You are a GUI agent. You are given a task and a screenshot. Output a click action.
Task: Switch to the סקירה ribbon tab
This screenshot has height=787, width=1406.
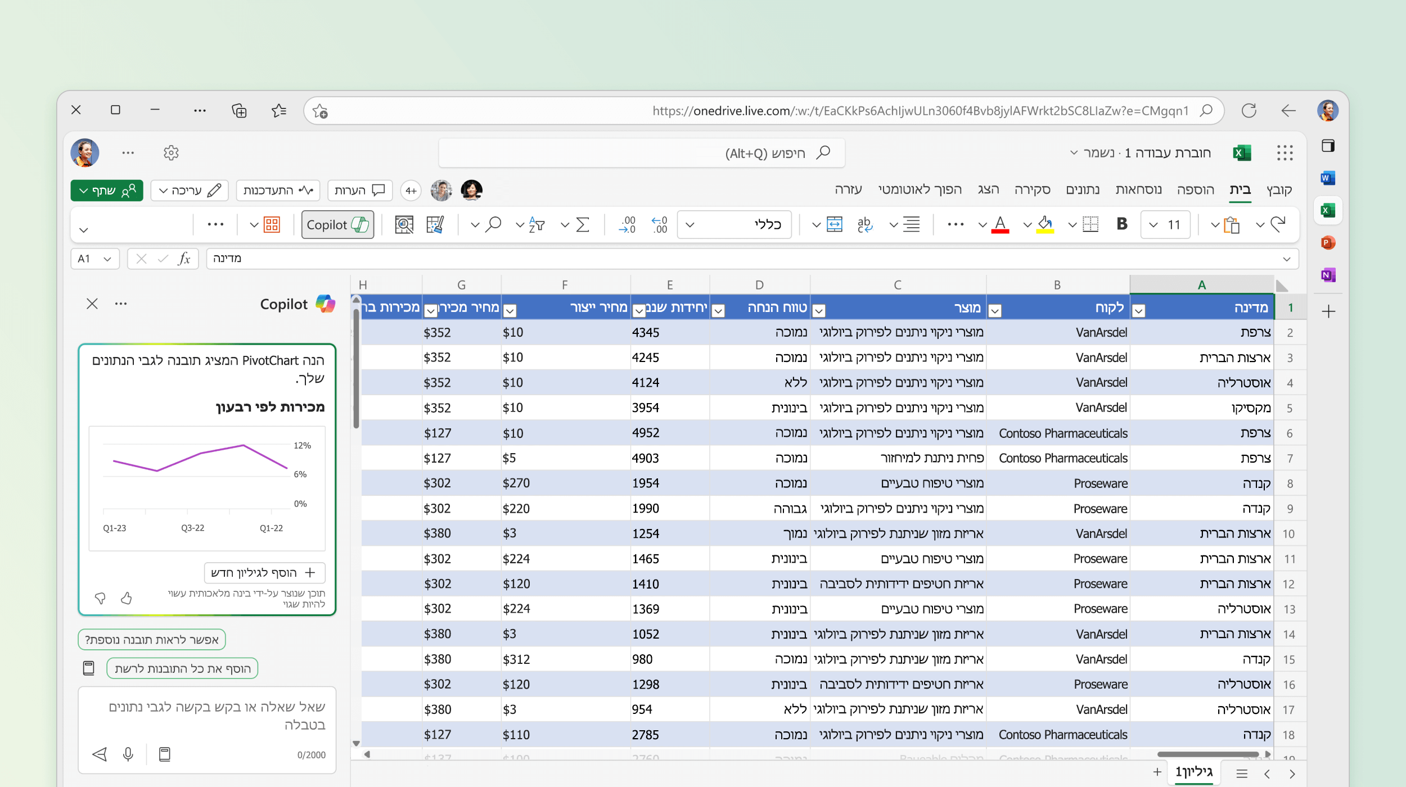pyautogui.click(x=1032, y=189)
